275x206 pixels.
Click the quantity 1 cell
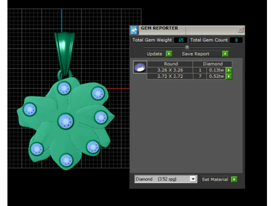[x=200, y=70]
